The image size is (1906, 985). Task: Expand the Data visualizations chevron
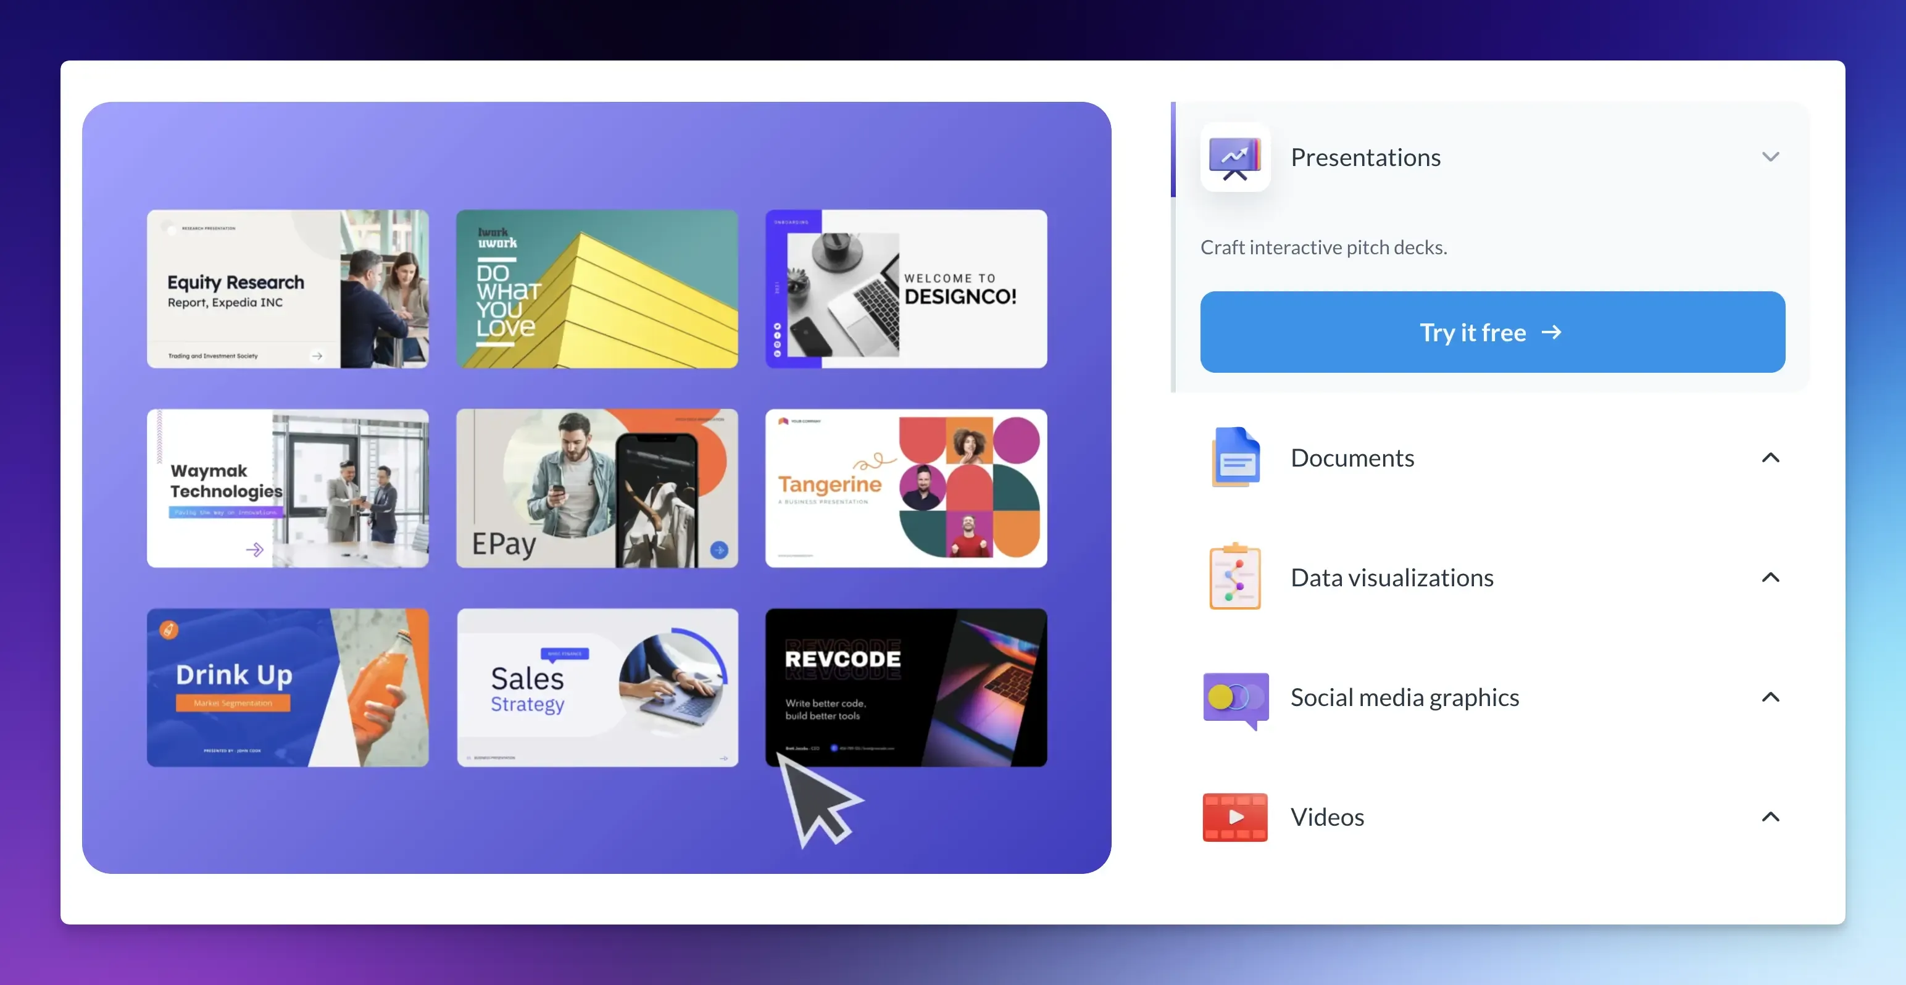click(x=1770, y=577)
